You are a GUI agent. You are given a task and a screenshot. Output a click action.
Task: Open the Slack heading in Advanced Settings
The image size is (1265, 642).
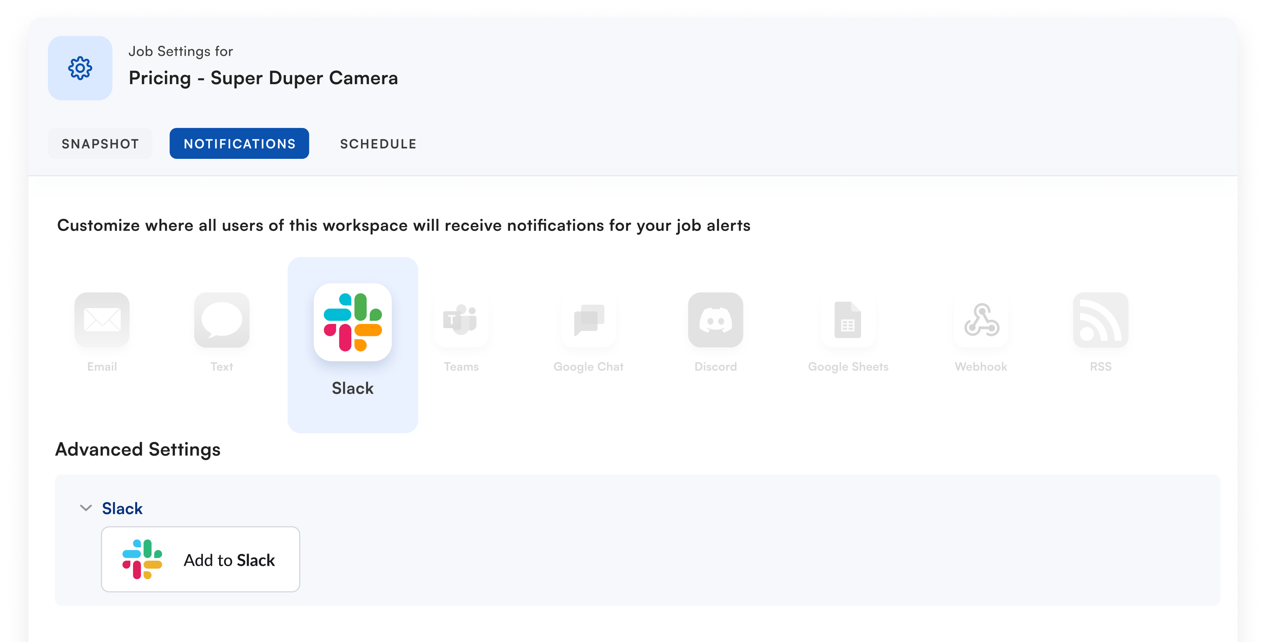click(x=122, y=508)
